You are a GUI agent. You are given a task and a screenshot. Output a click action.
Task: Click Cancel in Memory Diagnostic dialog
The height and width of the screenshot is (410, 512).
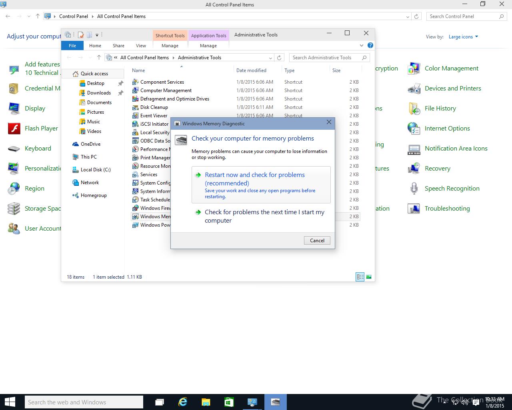point(317,240)
